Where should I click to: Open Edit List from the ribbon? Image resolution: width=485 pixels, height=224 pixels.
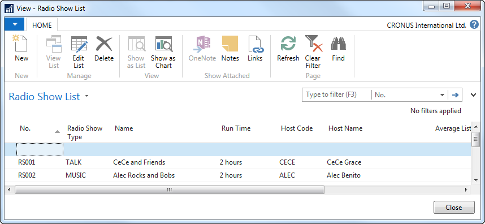(x=79, y=44)
